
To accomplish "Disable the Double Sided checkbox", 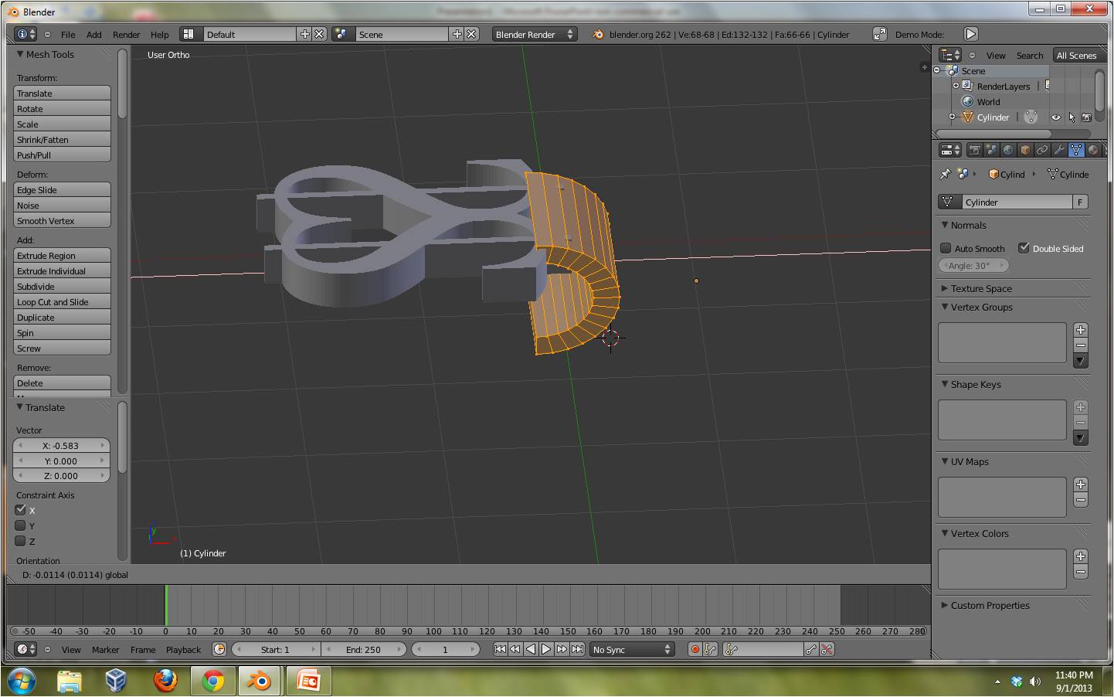I will point(1024,248).
